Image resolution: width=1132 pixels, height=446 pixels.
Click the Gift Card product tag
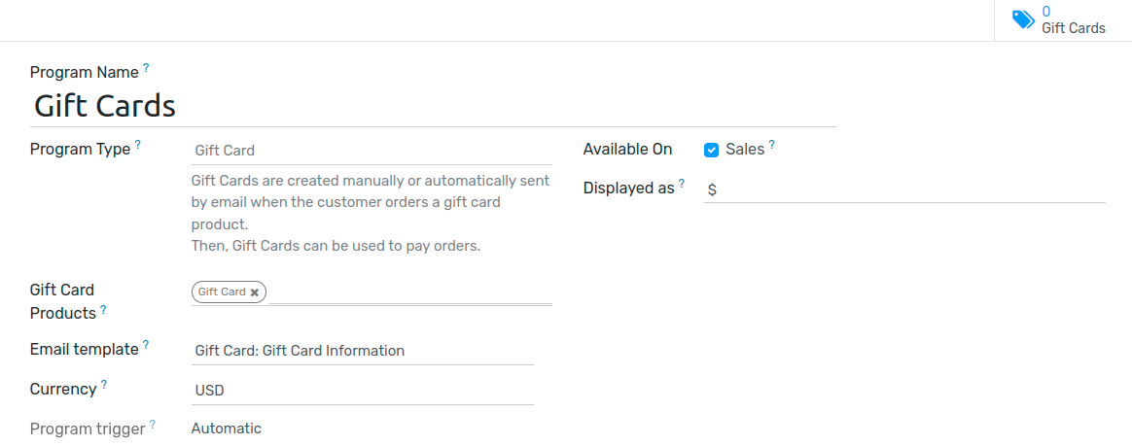[x=221, y=292]
